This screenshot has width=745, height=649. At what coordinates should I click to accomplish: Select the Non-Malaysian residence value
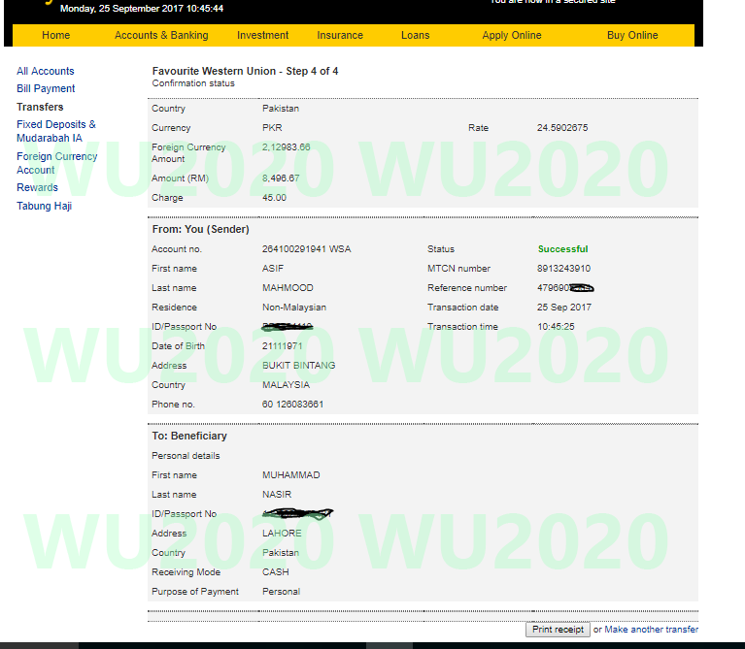294,308
